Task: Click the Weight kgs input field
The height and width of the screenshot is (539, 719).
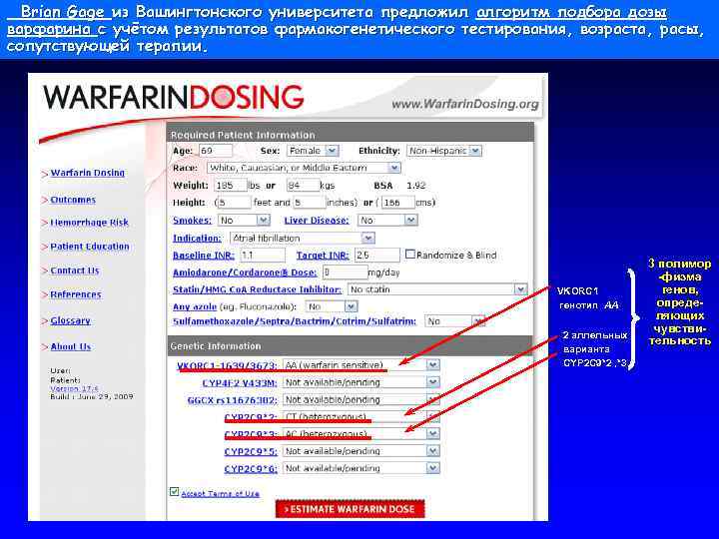Action: pyautogui.click(x=303, y=186)
